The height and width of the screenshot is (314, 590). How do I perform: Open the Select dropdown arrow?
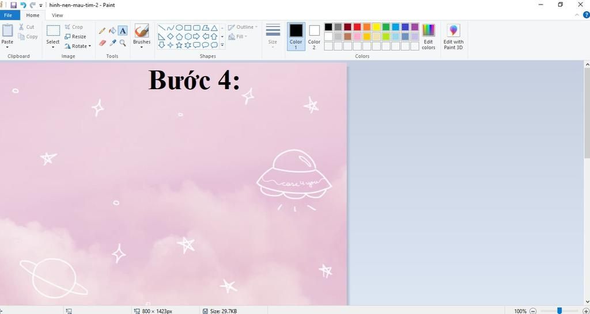pos(52,47)
